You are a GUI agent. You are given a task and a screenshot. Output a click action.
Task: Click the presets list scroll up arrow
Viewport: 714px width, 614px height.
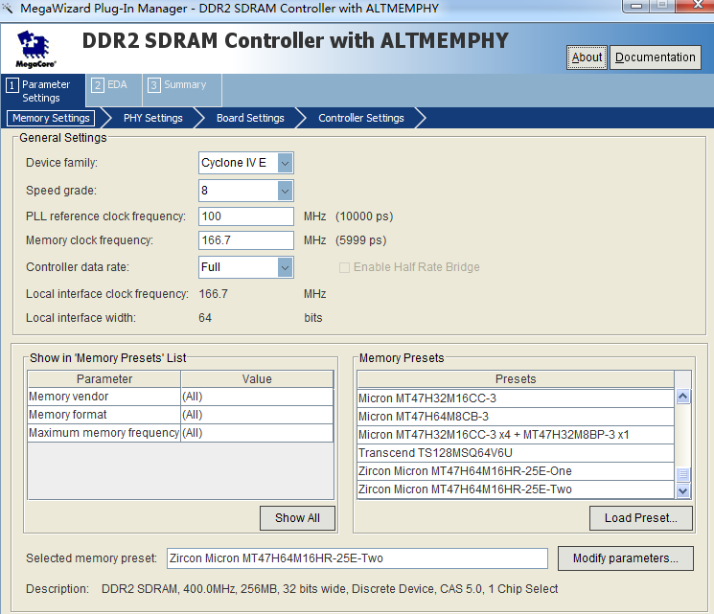click(x=682, y=397)
